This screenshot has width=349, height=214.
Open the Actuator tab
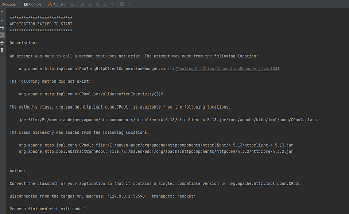[57, 4]
